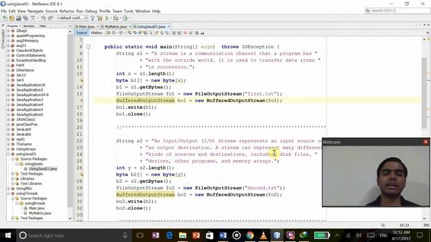Viewport: 431px width, 242px height.
Task: Open the Debug Project dropdown arrow
Action: click(120, 18)
